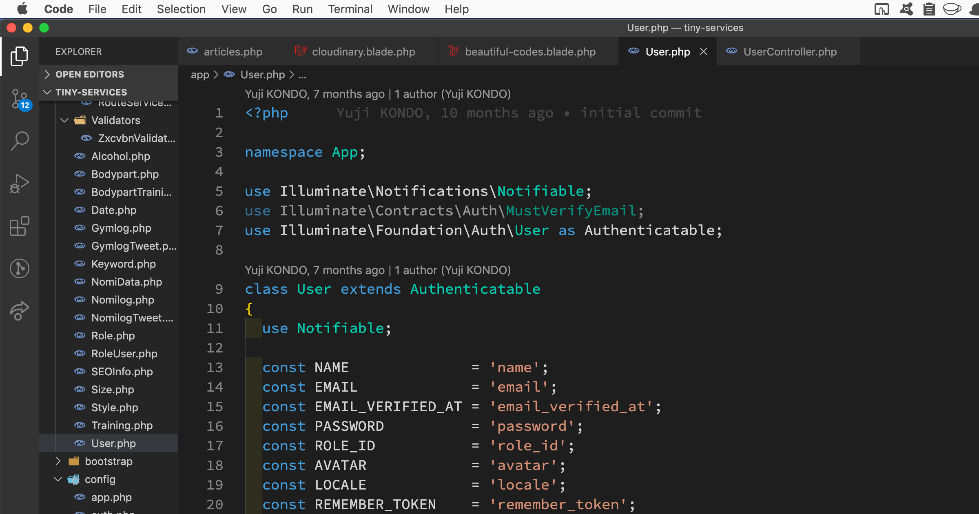Collapse the config folder

[x=100, y=479]
